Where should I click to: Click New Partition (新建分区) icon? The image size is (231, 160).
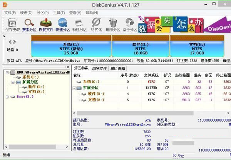pyautogui.click(x=80, y=25)
